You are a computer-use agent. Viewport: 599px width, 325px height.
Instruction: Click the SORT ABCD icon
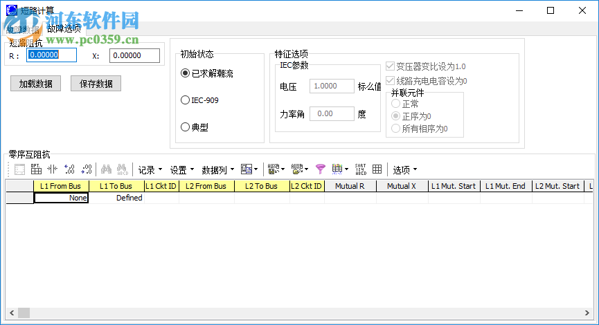click(x=360, y=169)
